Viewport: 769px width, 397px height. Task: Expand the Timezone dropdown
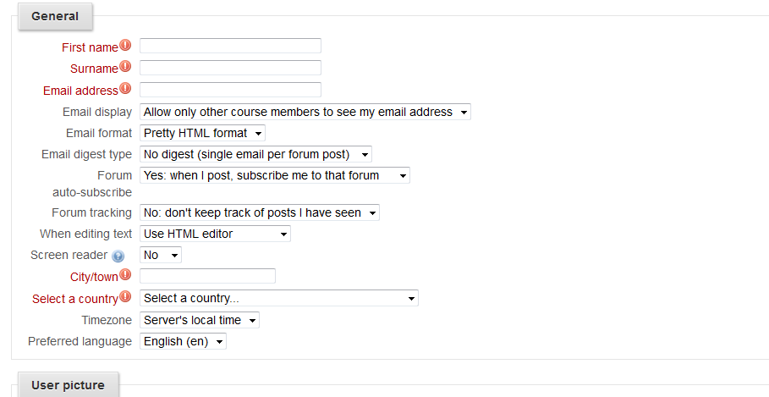tap(199, 320)
